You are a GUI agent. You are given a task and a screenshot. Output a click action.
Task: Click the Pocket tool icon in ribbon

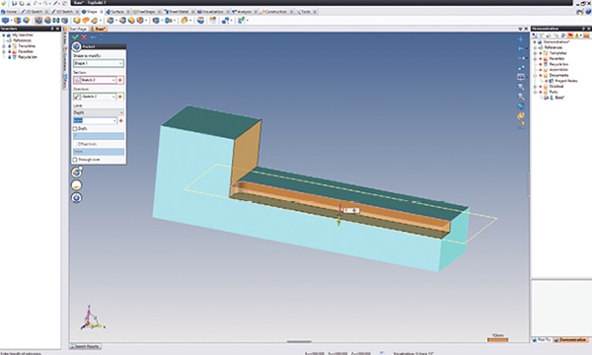38,20
